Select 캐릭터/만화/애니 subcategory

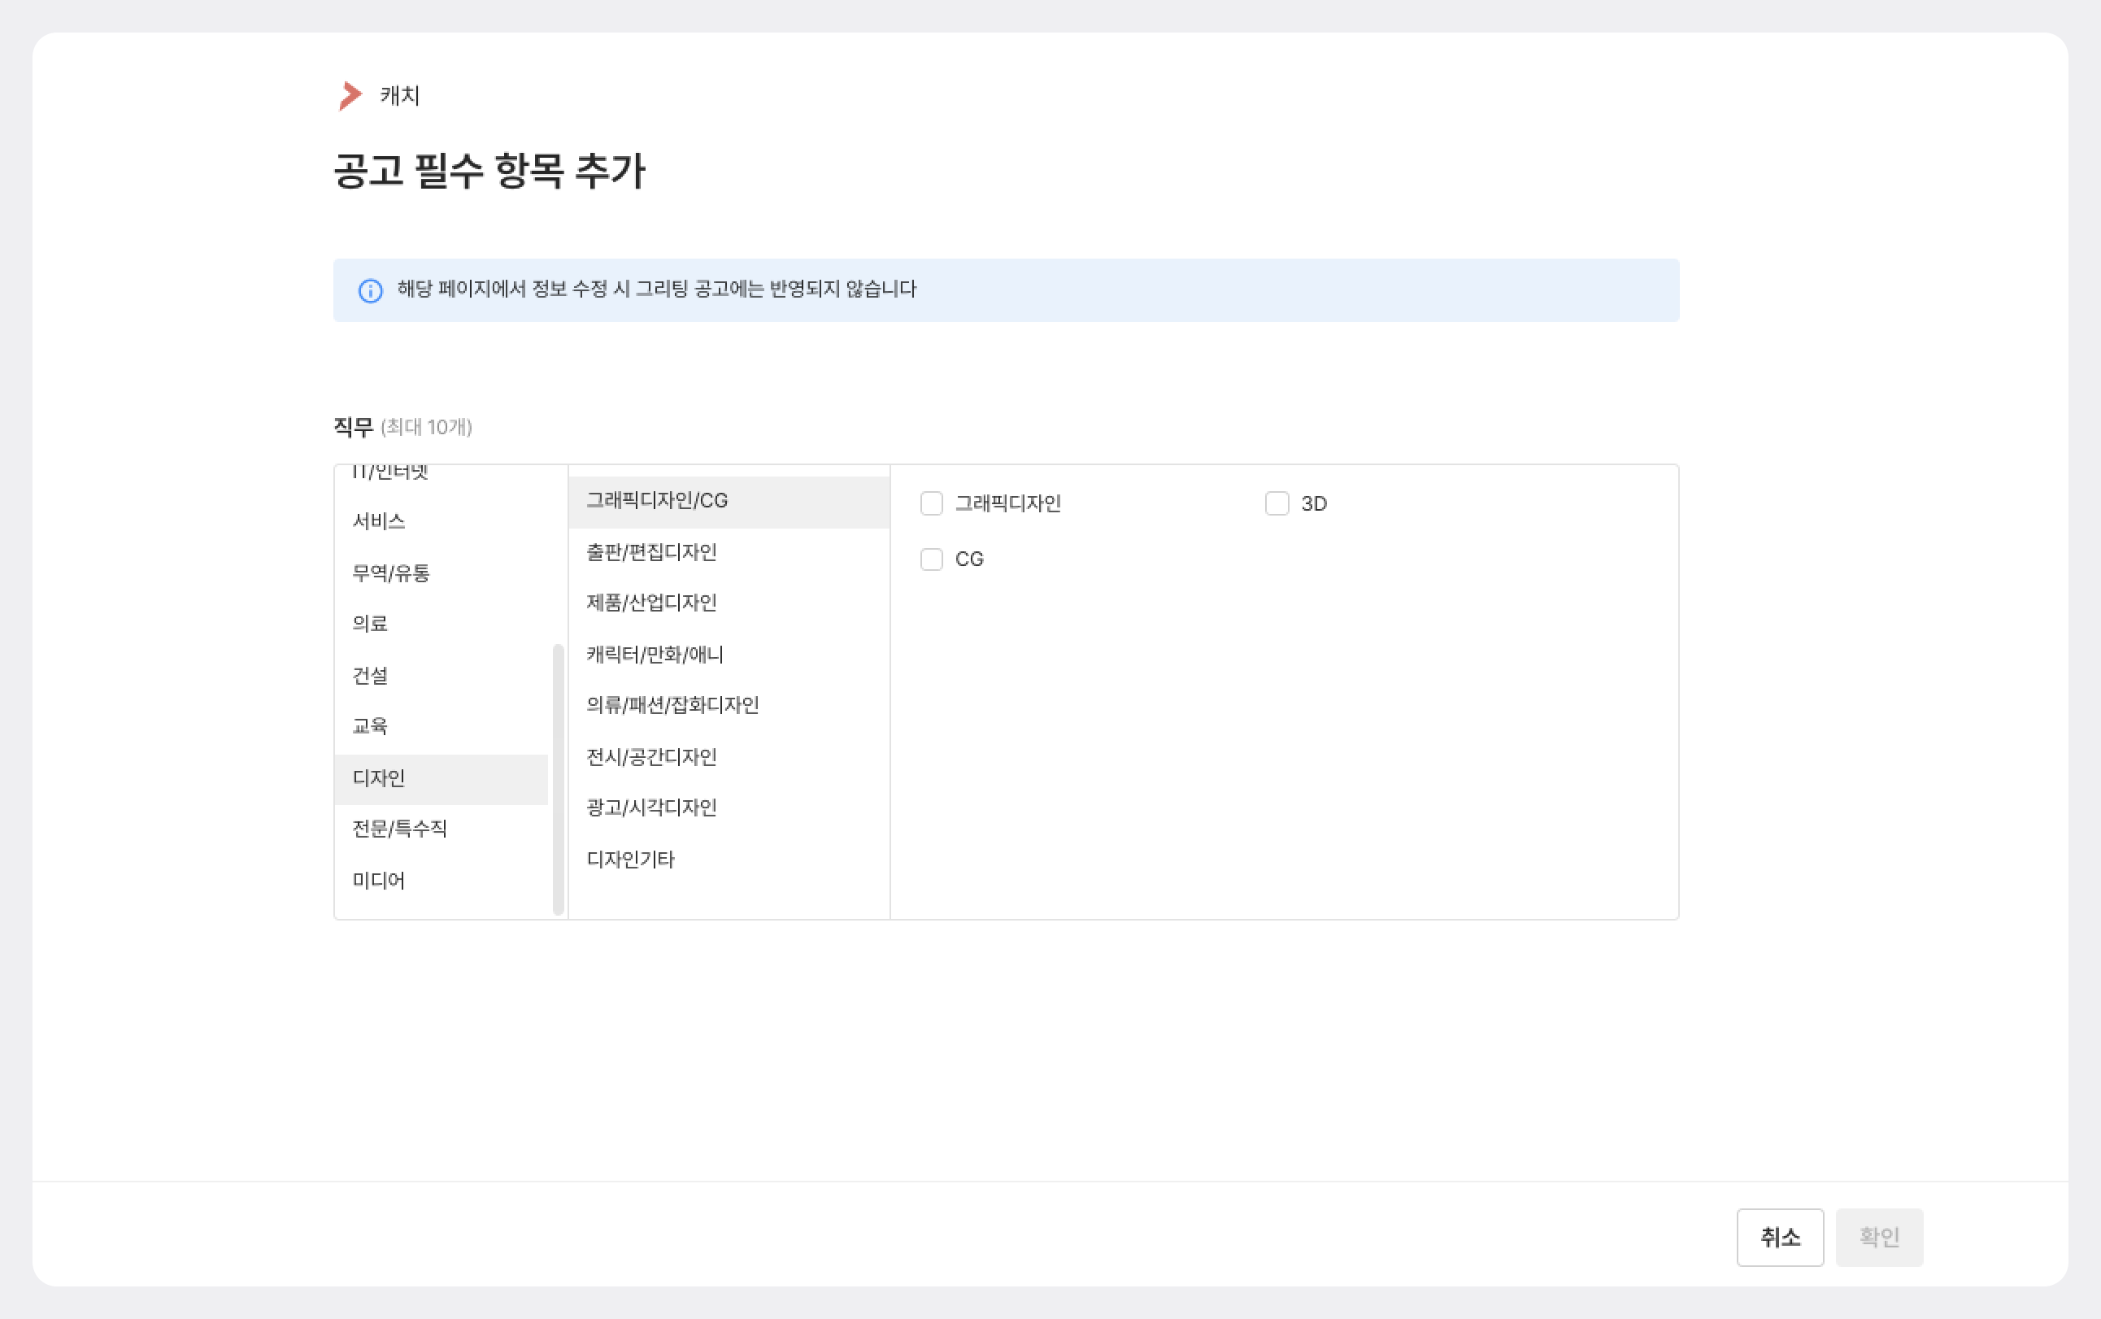[x=655, y=655]
